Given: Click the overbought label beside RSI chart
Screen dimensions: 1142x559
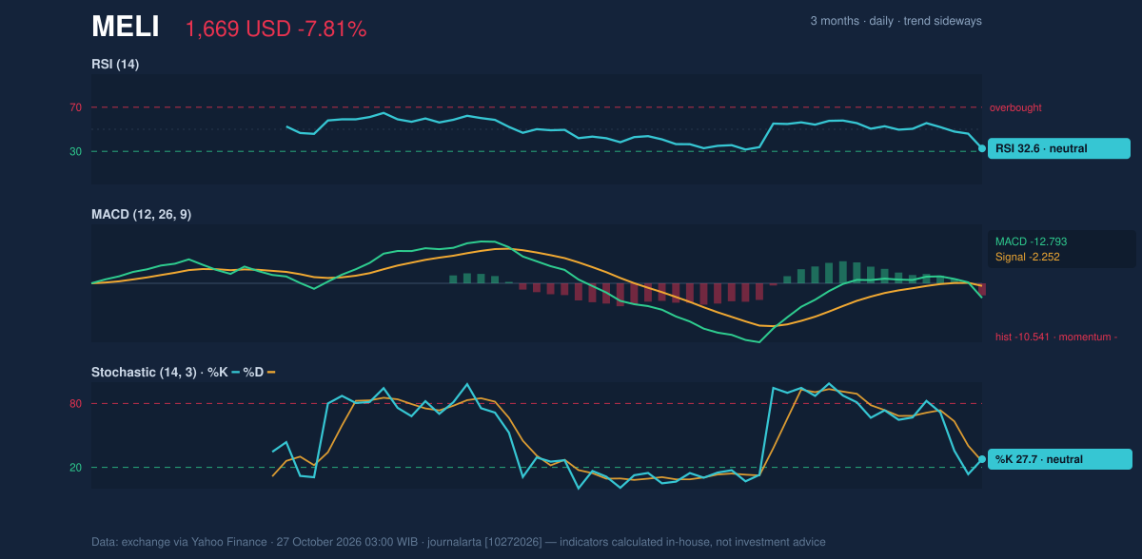Looking at the screenshot, I should [x=1015, y=107].
